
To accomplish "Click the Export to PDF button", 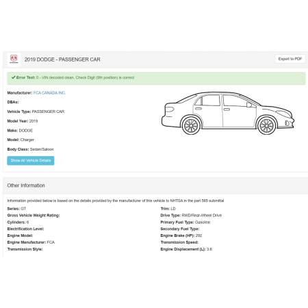I will (290, 59).
